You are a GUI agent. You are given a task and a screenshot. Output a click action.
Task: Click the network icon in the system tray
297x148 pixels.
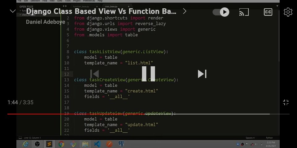pos(252,144)
